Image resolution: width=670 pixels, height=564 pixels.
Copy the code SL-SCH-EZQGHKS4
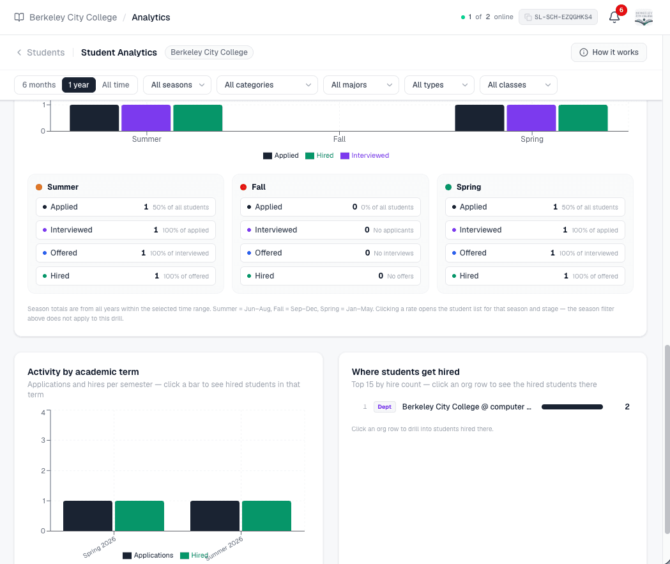(x=558, y=17)
